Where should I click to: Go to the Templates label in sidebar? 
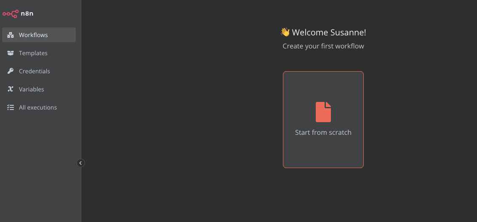pos(33,53)
